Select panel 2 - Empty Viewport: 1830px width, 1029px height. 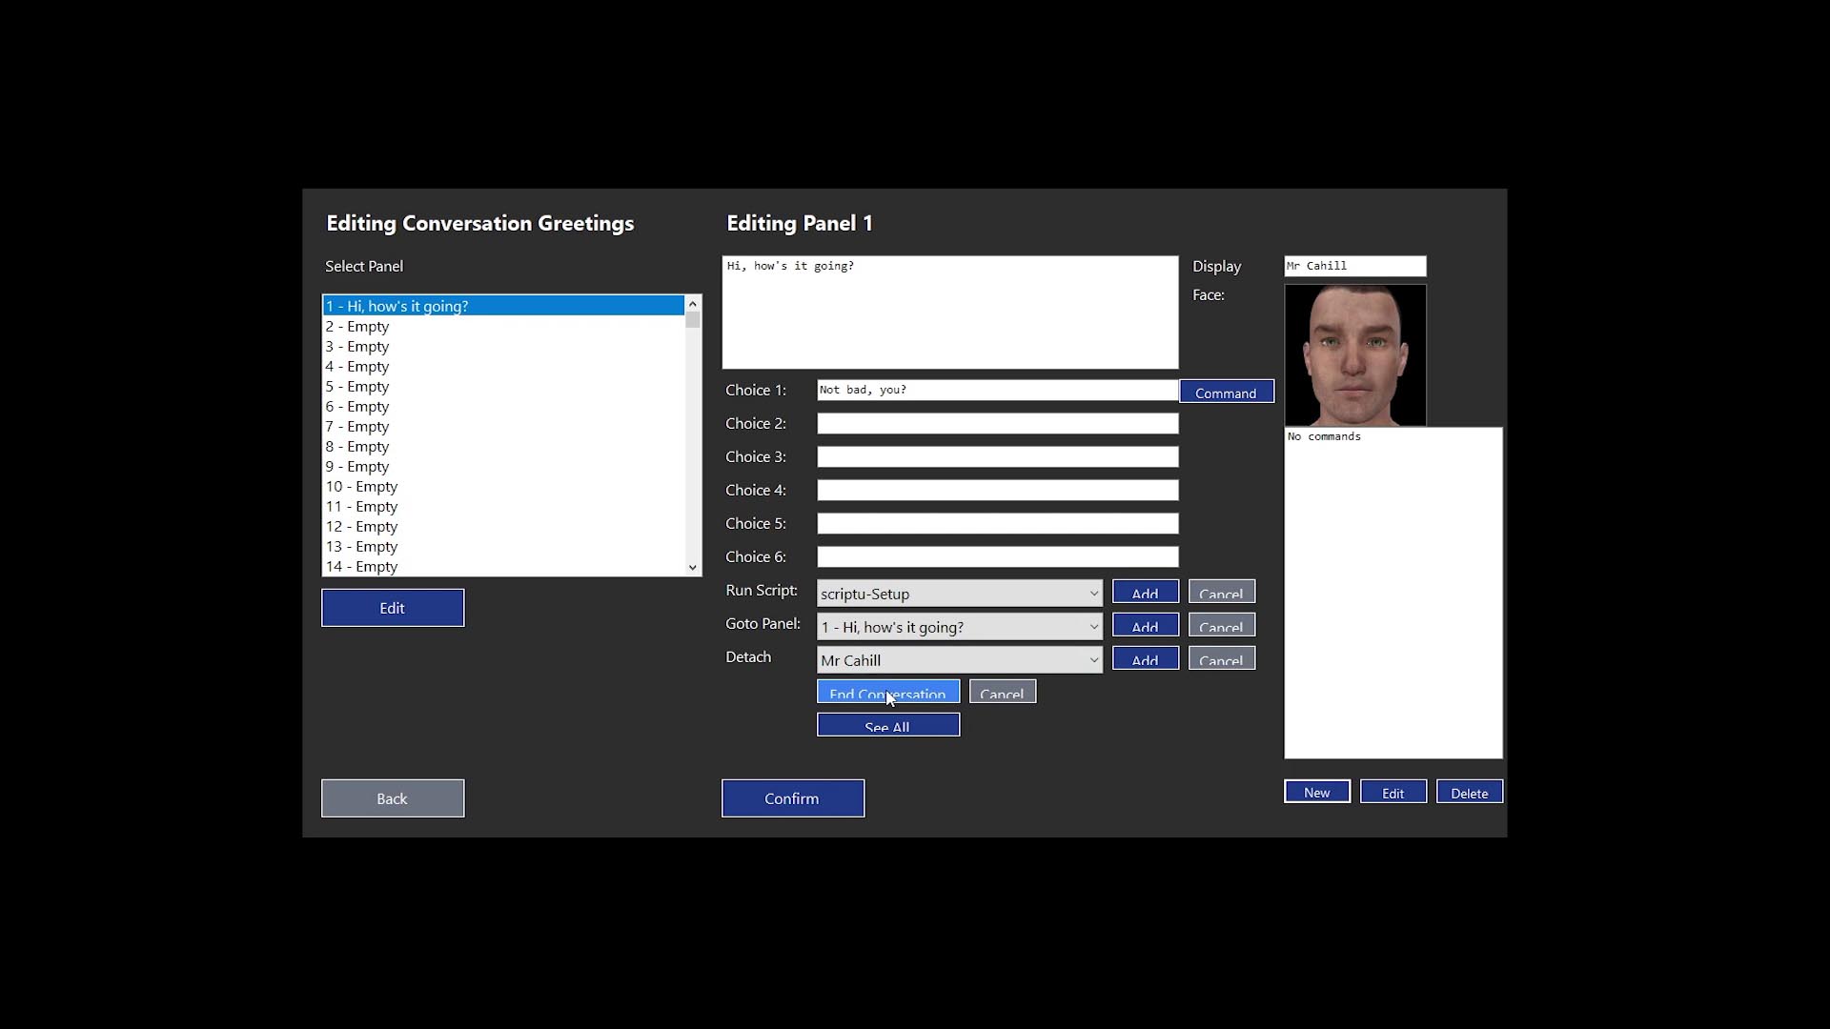click(357, 327)
